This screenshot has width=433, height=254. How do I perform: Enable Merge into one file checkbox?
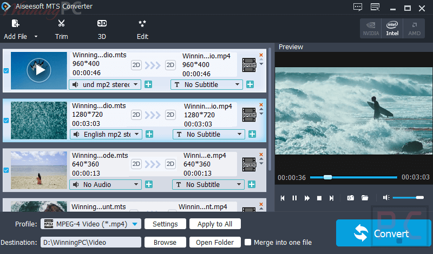(x=248, y=242)
